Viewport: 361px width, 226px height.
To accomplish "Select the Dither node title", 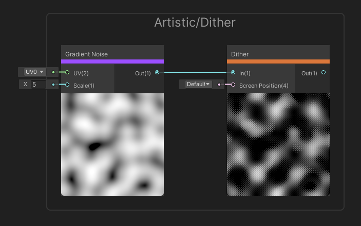I will pos(240,54).
